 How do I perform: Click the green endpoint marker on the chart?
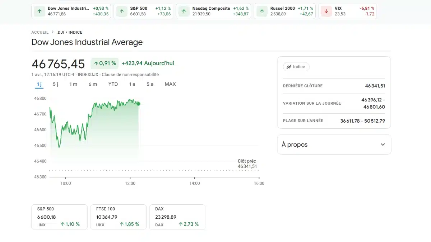[x=138, y=104]
